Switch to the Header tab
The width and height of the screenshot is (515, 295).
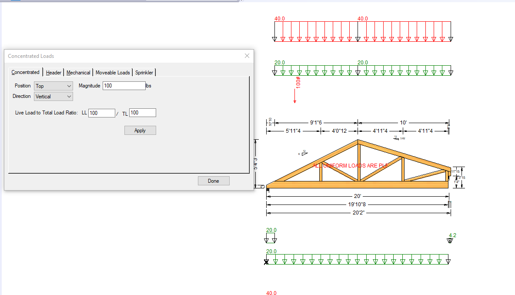click(x=54, y=73)
